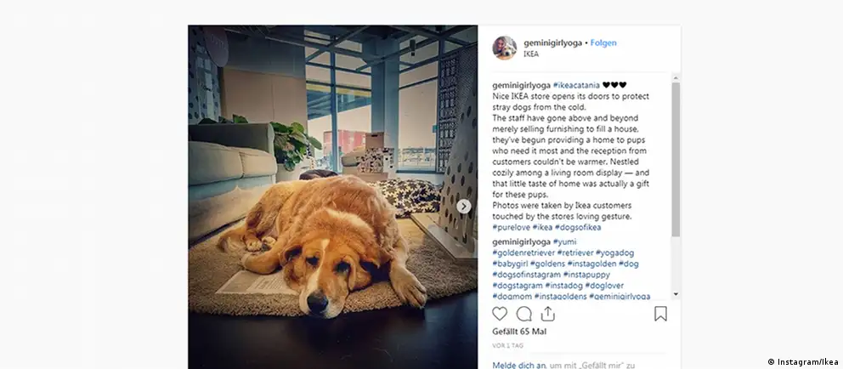Advance to next photo with arrow
The image size is (843, 369).
463,206
